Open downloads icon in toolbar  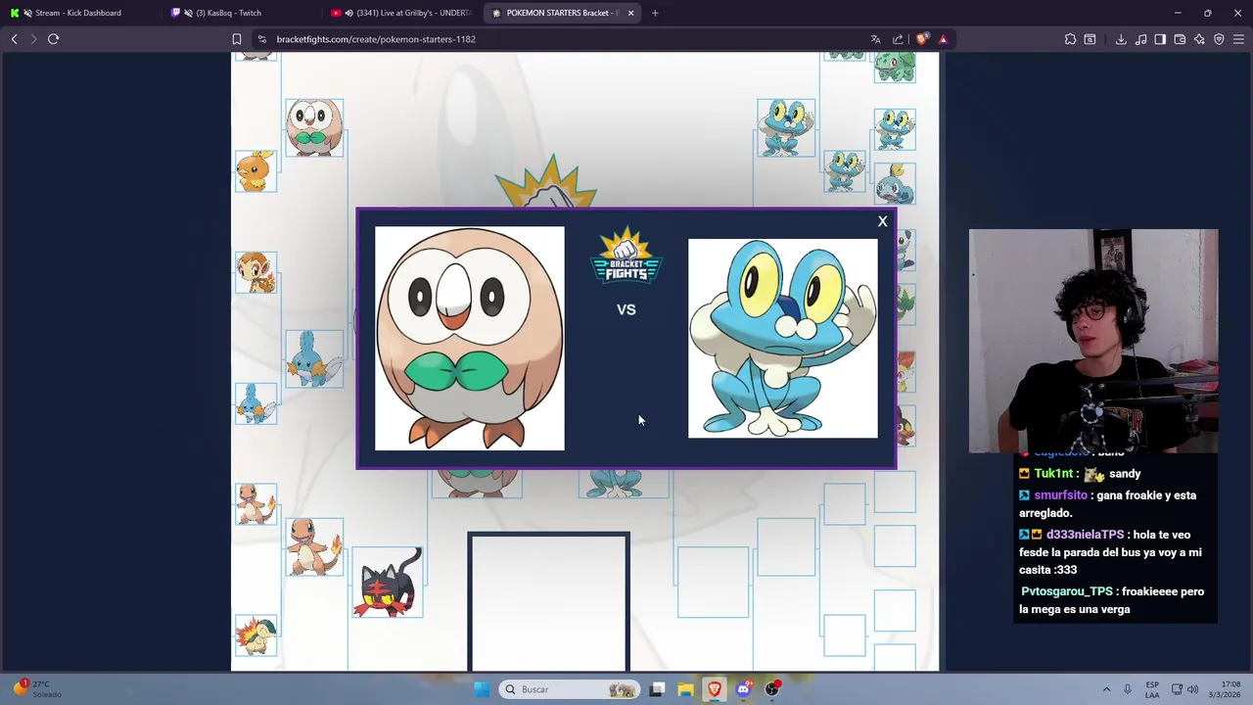(1121, 39)
